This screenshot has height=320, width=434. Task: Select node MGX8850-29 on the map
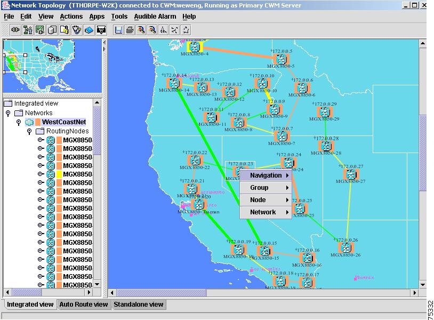click(x=324, y=112)
